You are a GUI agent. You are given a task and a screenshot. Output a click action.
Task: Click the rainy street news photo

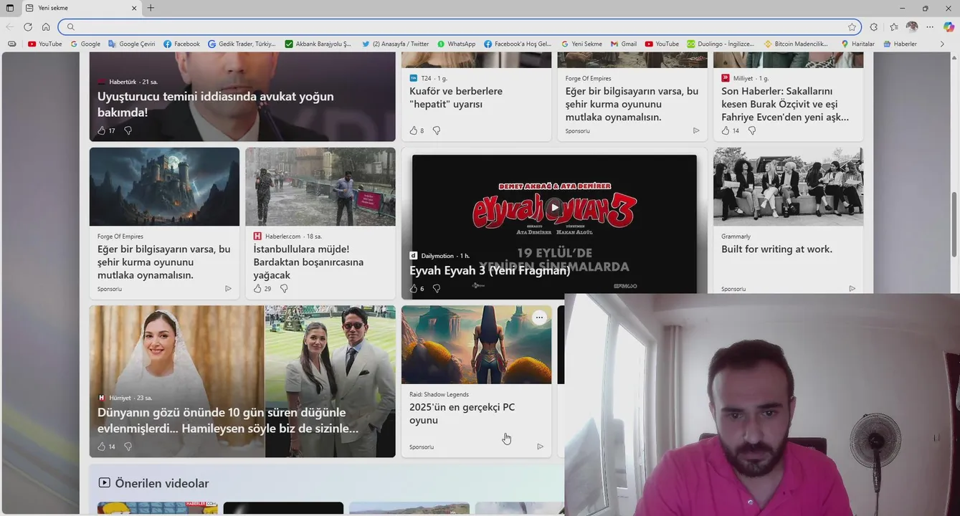click(x=320, y=186)
